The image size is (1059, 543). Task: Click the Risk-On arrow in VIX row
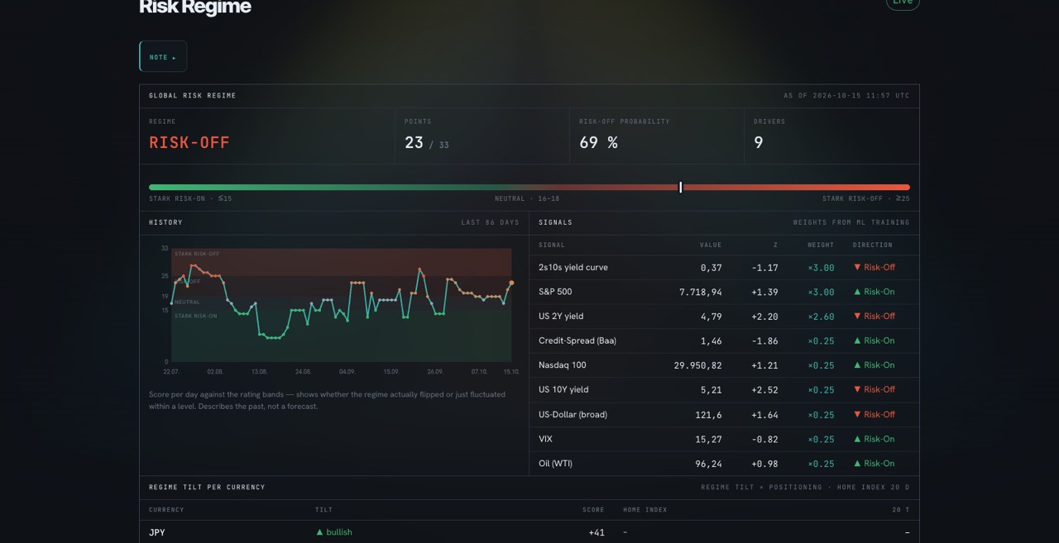857,439
